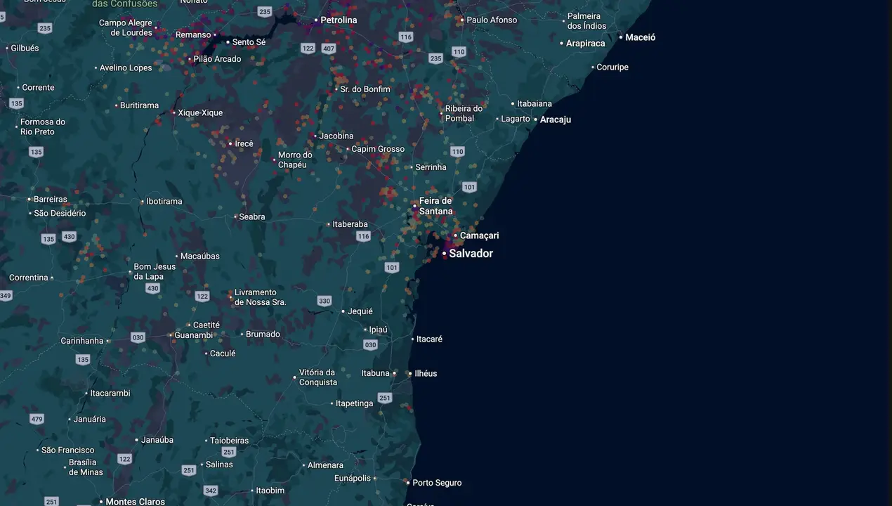Click the highway 407 road shield
Screen dimensions: 892x506
(329, 48)
